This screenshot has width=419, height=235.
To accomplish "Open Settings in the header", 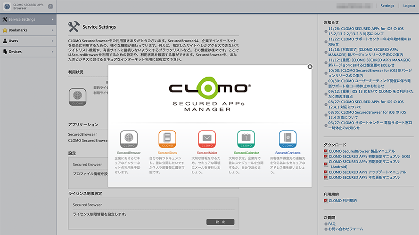I will coord(387,6).
